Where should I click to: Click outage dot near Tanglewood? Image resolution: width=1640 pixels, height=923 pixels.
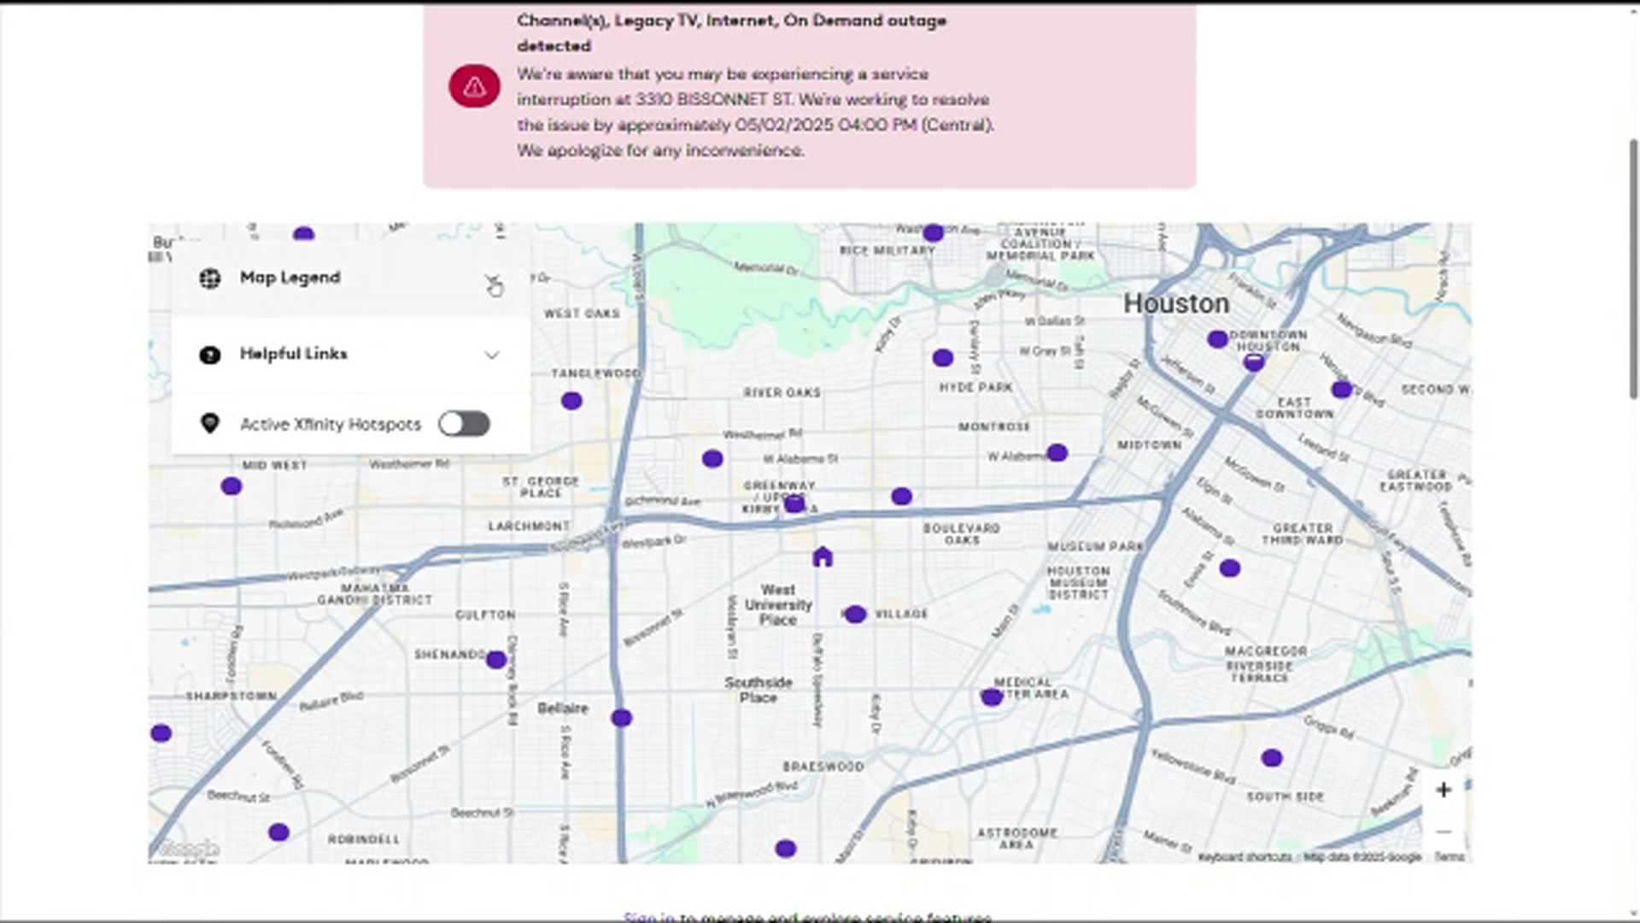(x=571, y=401)
